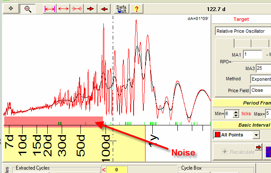Open the Price Field Close dropdown
The width and height of the screenshot is (271, 173).
pos(260,90)
